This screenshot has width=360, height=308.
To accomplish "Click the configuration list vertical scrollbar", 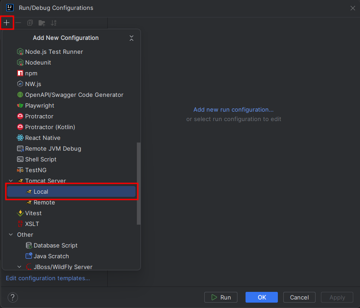I will click(139, 183).
